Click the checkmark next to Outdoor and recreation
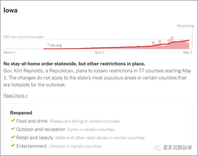The height and width of the screenshot is (156, 198). tap(13, 129)
